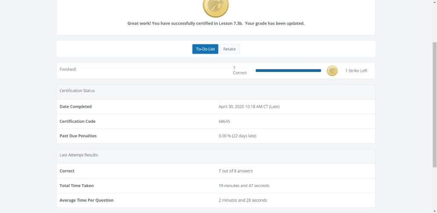
Task: Click the Date Completed value
Action: [249, 106]
